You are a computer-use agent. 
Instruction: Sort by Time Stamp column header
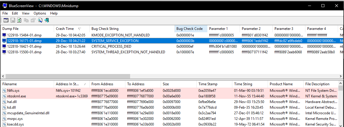pyautogui.click(x=214, y=84)
